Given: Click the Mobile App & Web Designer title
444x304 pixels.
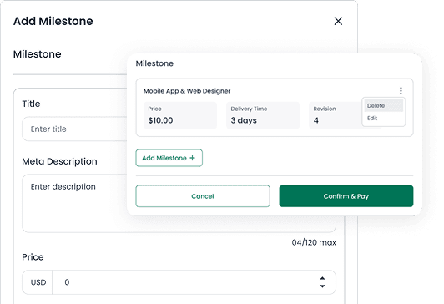Looking at the screenshot, I should point(187,91).
